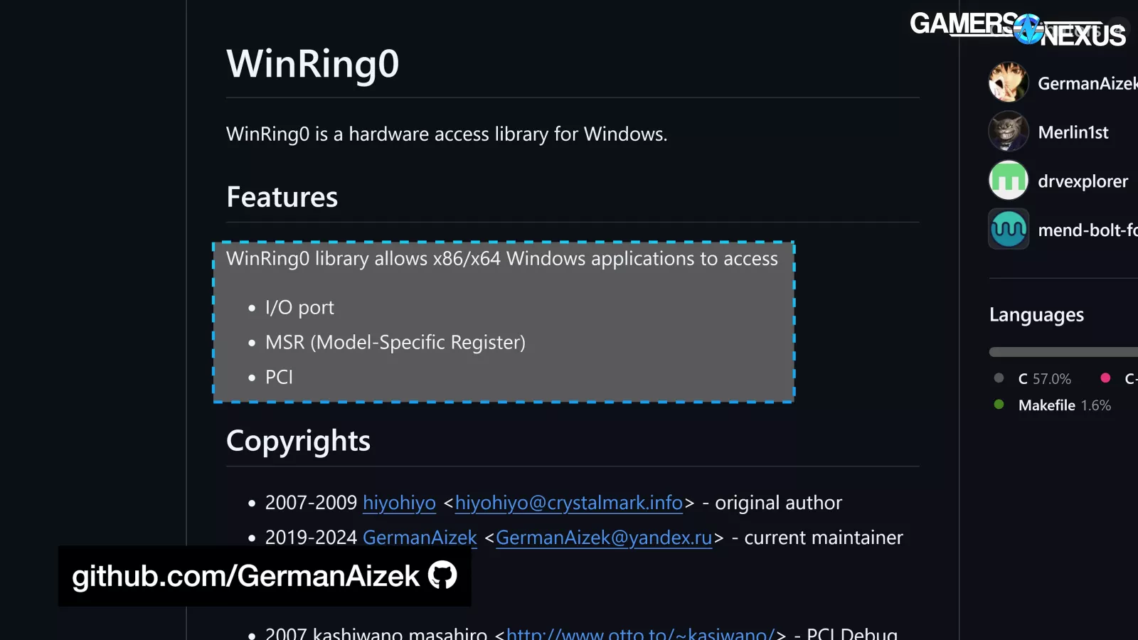Viewport: 1138px width, 640px height.
Task: Select the Makefile 1.6% language entry
Action: coord(1064,405)
